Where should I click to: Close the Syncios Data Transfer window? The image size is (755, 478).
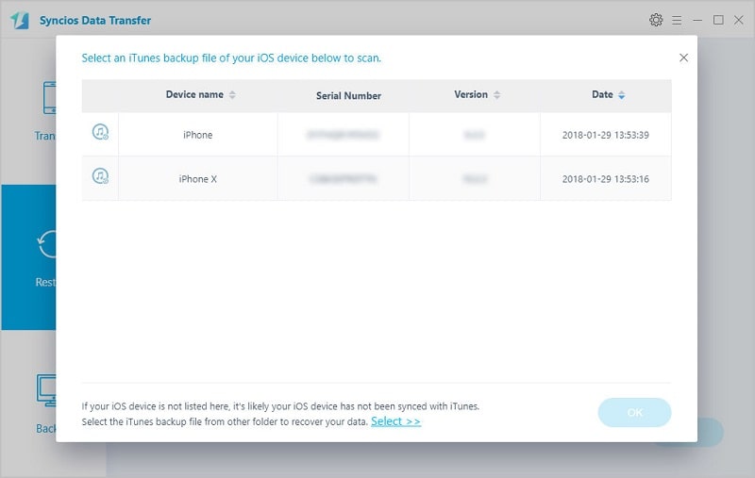[x=739, y=20]
